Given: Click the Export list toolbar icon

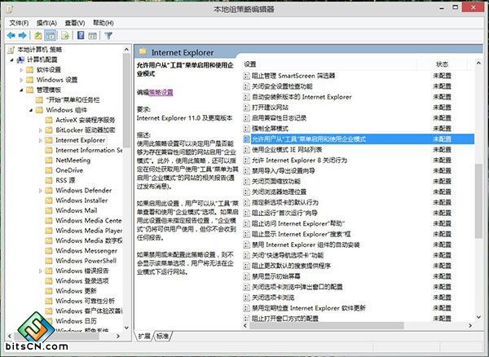Looking at the screenshot, I should click(65, 36).
